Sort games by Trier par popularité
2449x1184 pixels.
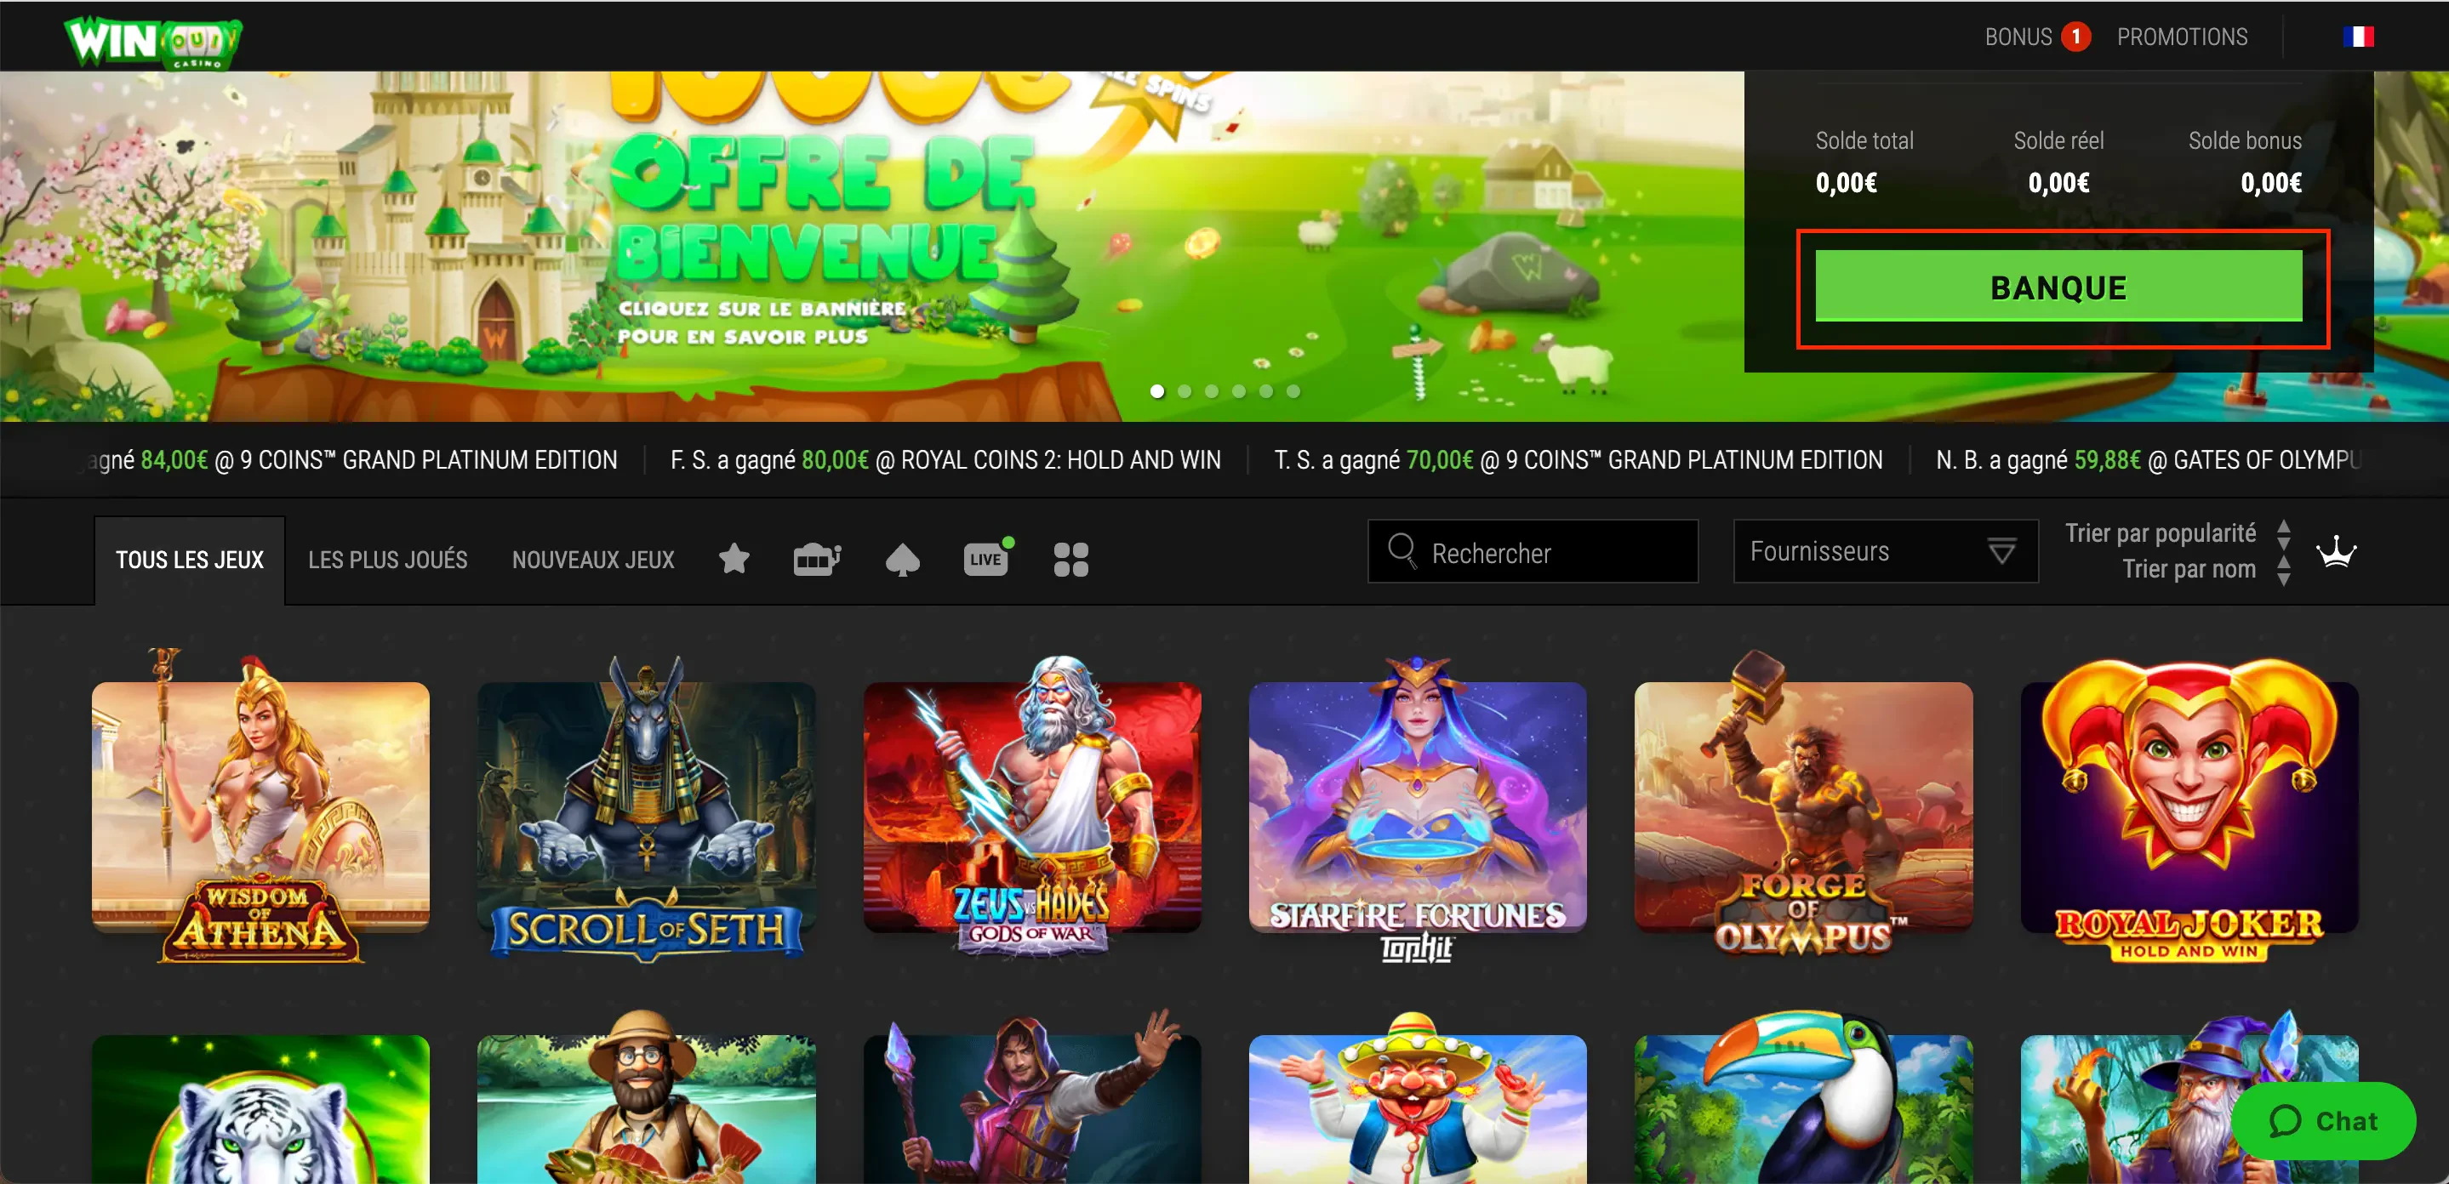[2160, 534]
